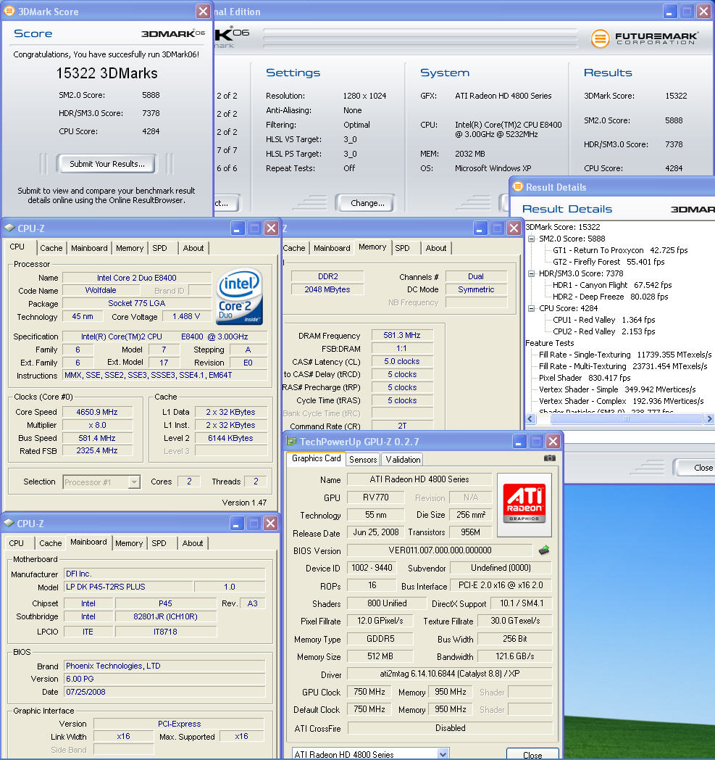
Task: Click the Phoenix Technologies, LTD BIOS brand
Action: 164,666
